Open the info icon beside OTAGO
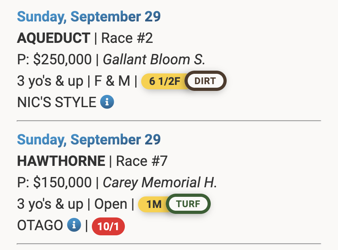 pyautogui.click(x=74, y=225)
